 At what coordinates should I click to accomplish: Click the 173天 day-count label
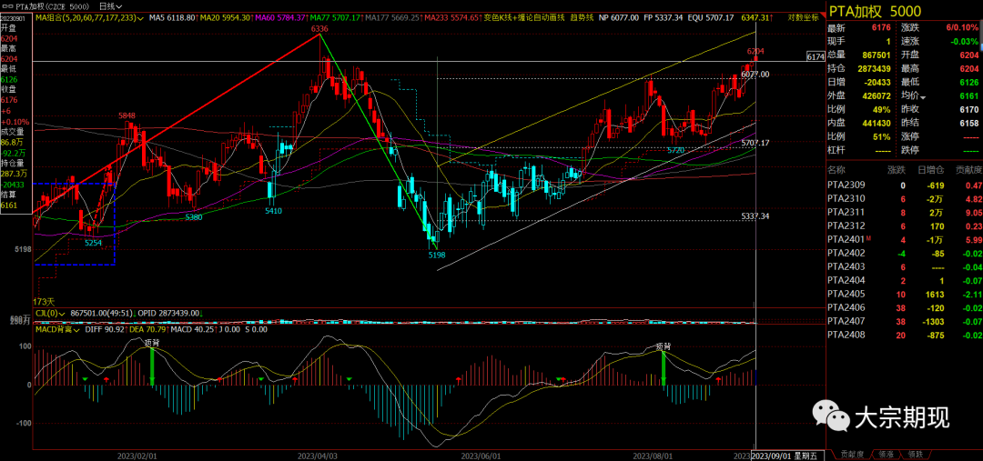coord(44,302)
